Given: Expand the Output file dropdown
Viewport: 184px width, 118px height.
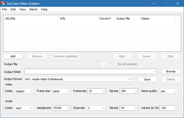Looking at the screenshot, I should (x=105, y=64).
